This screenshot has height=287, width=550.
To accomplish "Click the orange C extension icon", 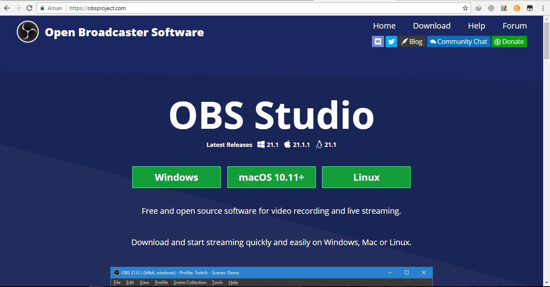I will 516,8.
